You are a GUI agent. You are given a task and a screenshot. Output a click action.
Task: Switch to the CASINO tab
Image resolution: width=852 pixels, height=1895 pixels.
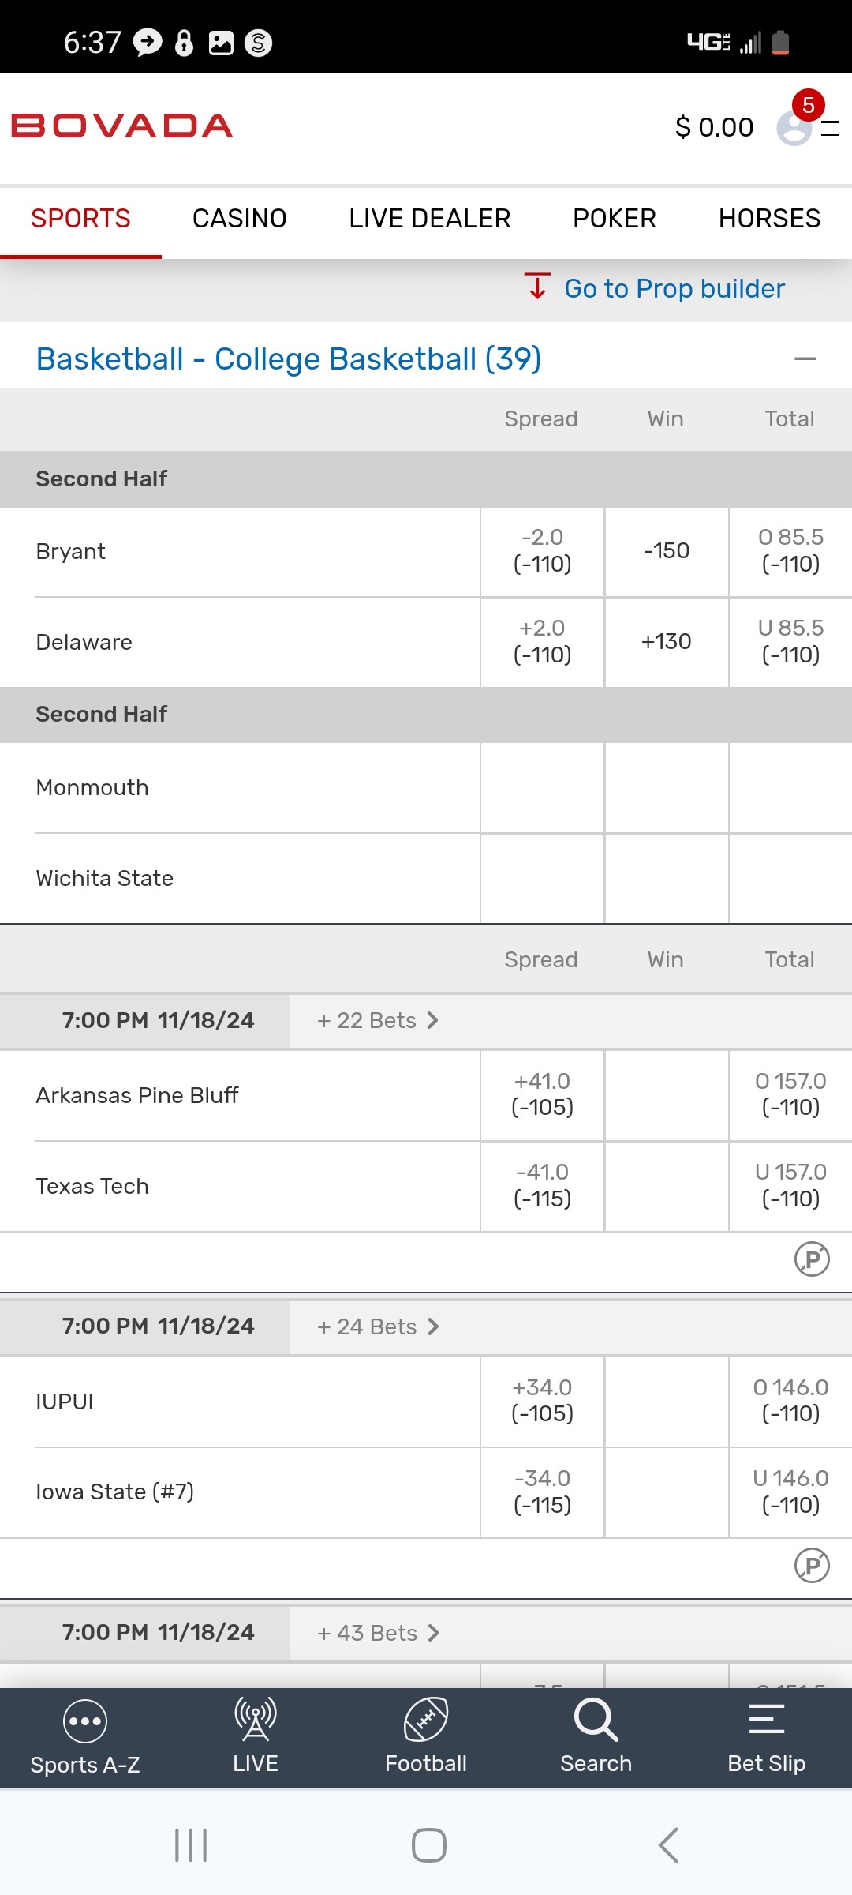pos(239,219)
